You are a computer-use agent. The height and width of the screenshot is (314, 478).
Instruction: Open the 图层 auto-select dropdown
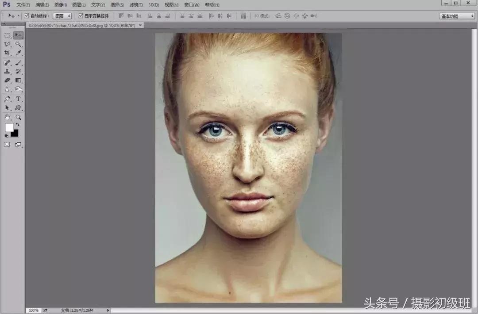click(x=62, y=16)
